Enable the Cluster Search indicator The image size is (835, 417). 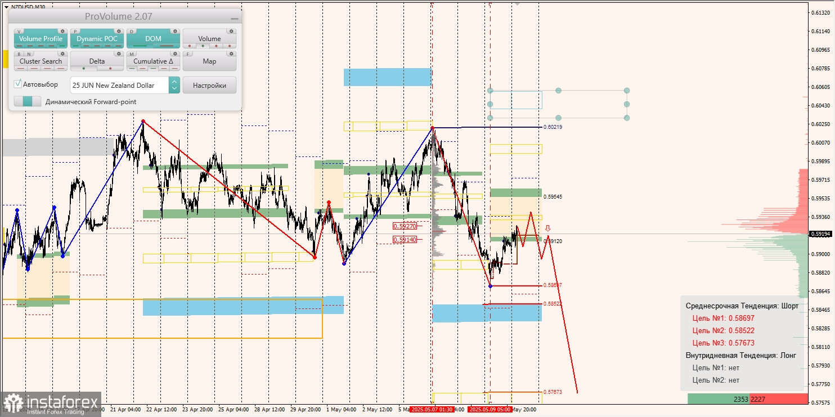[x=41, y=61]
